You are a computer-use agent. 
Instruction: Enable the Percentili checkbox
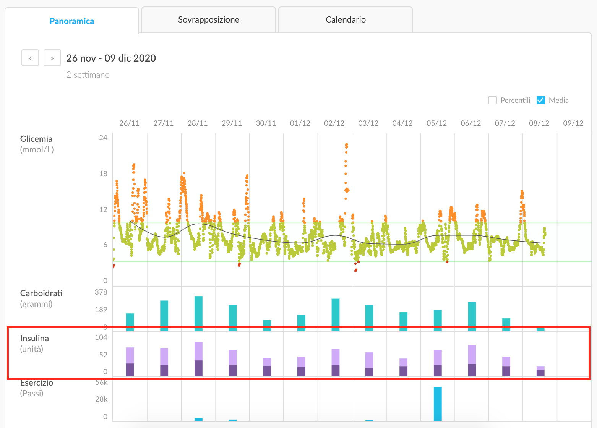tap(493, 100)
